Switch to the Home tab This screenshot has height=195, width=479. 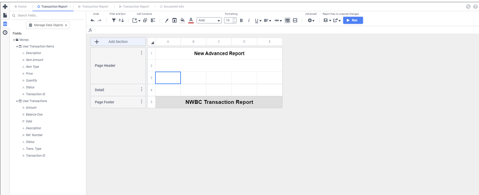(x=20, y=7)
